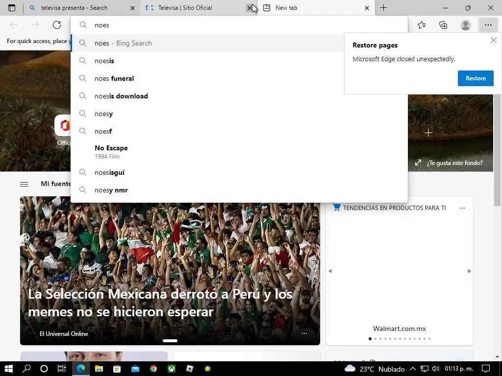Screen dimensions: 502x376
Task: Open Google Chrome from taskbar
Action: tap(153, 369)
